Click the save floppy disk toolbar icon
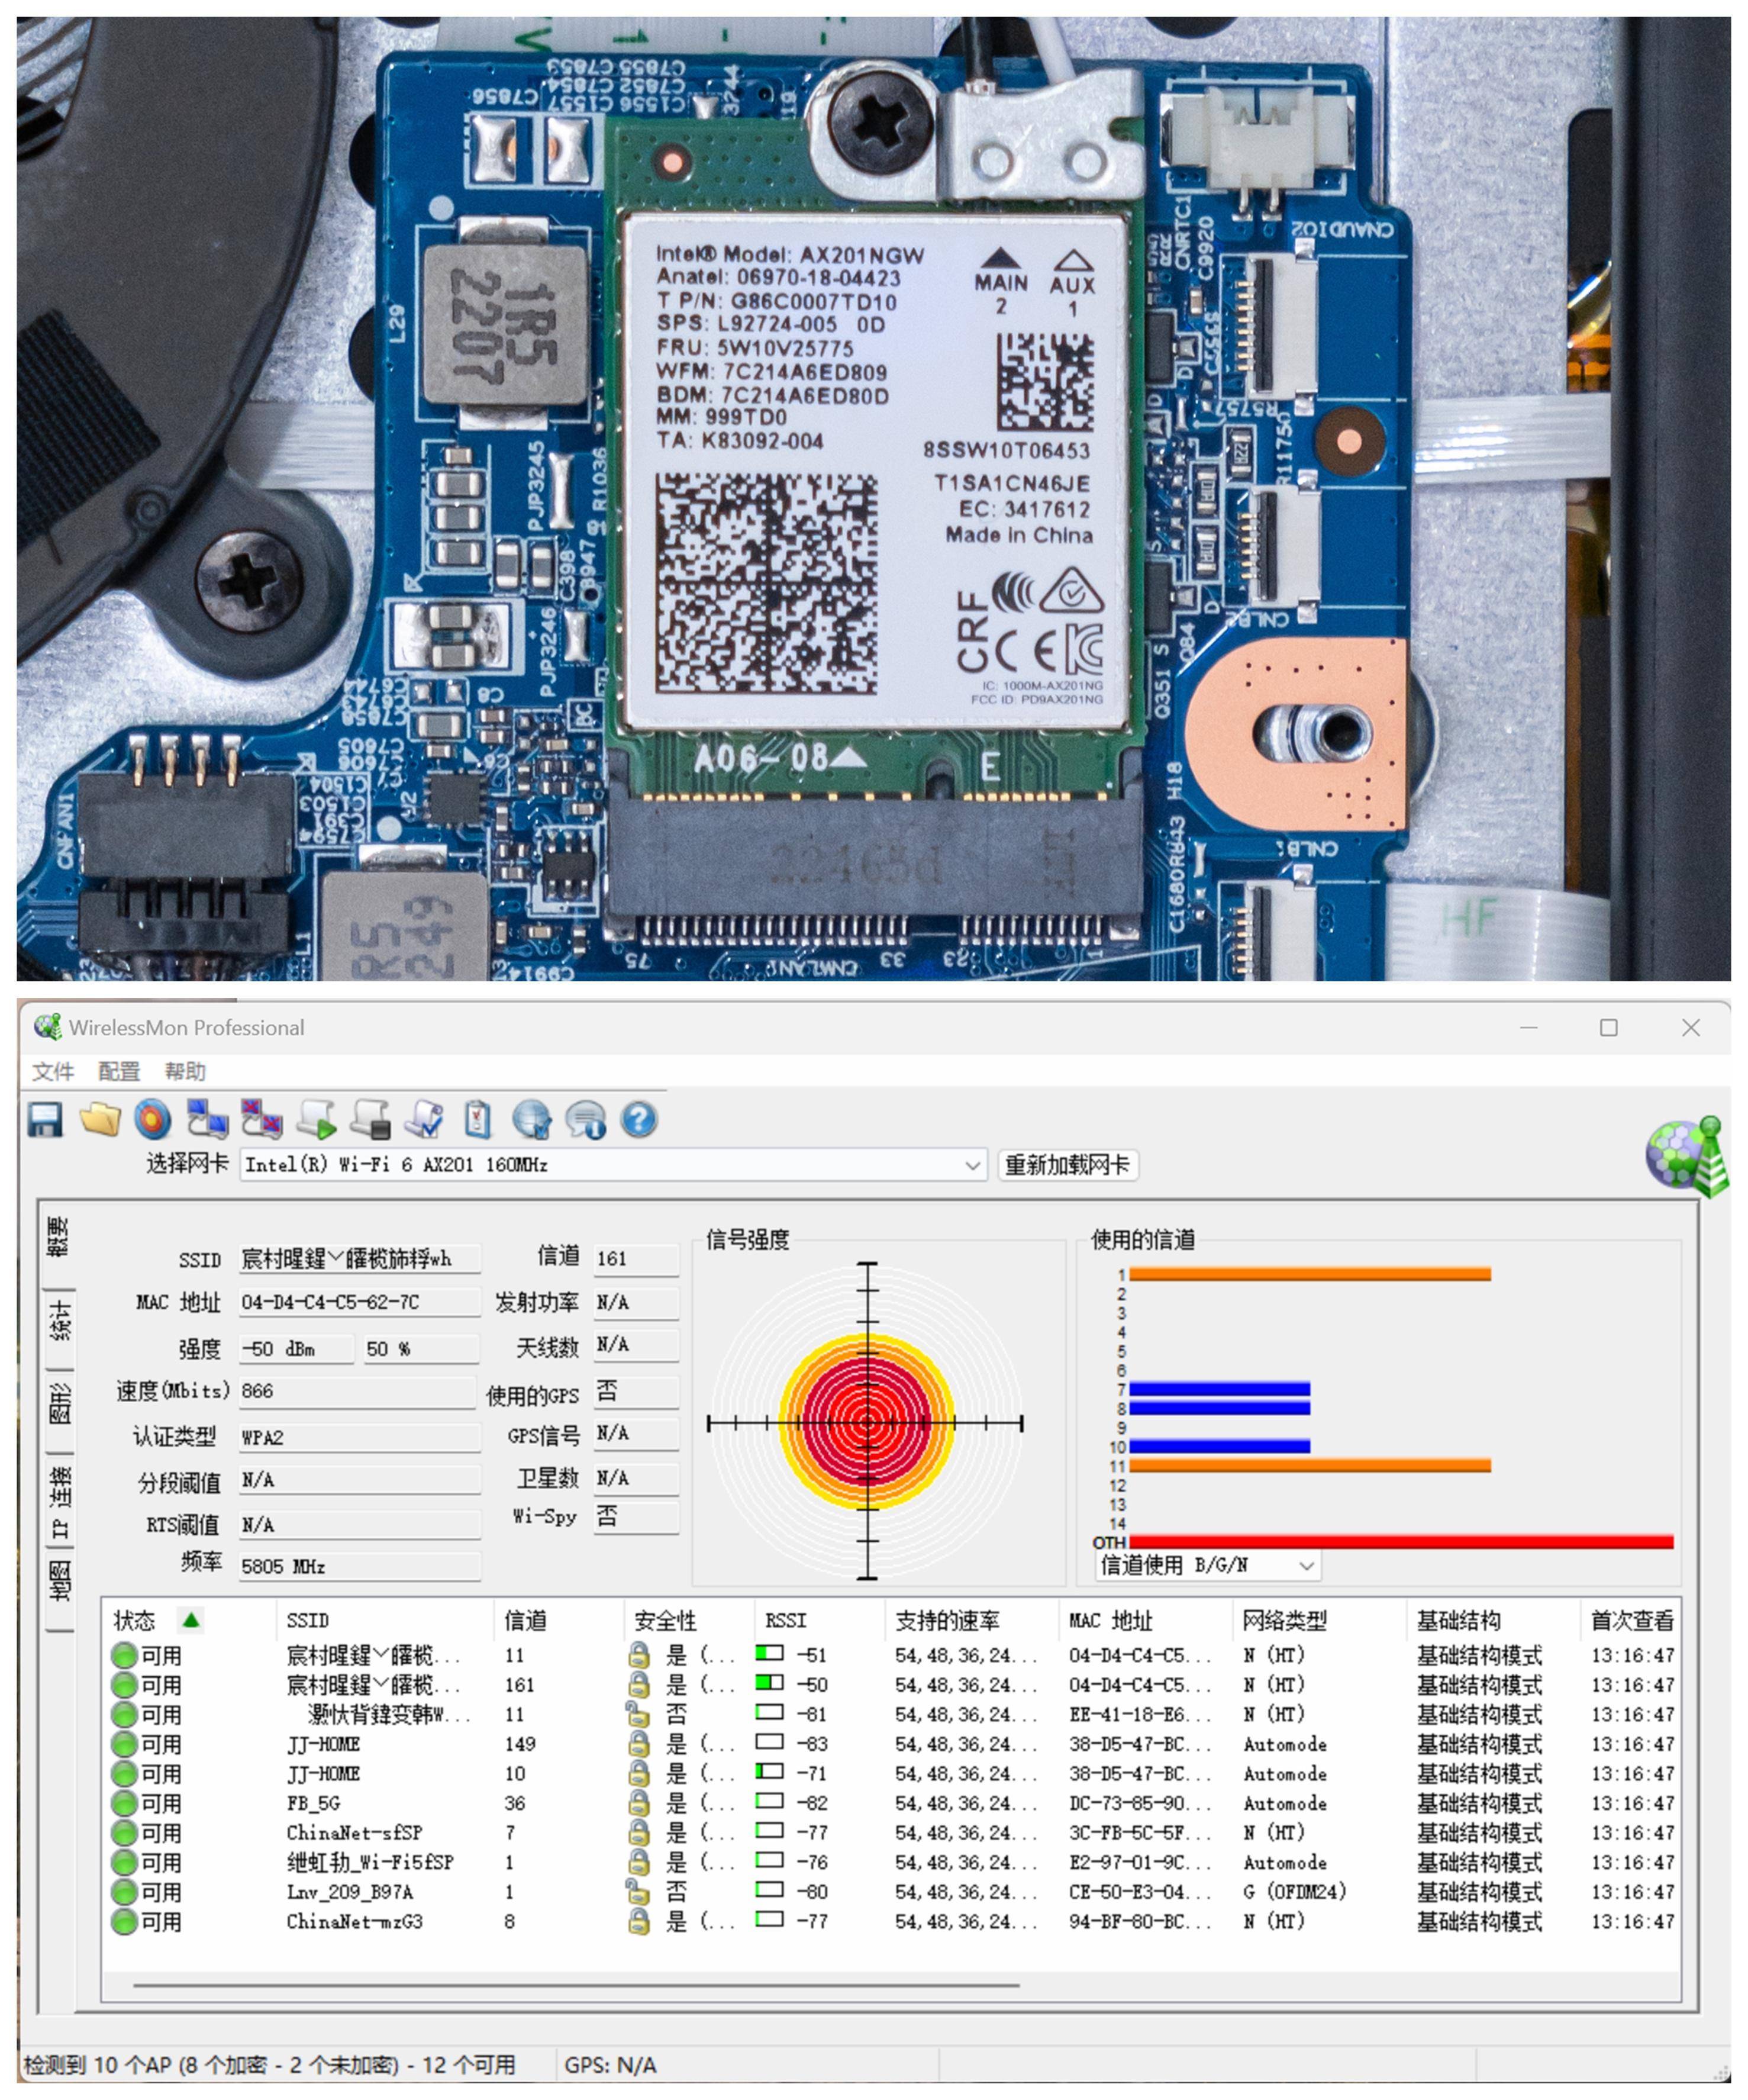Screen dimensions: 1748x2100 (45, 1120)
